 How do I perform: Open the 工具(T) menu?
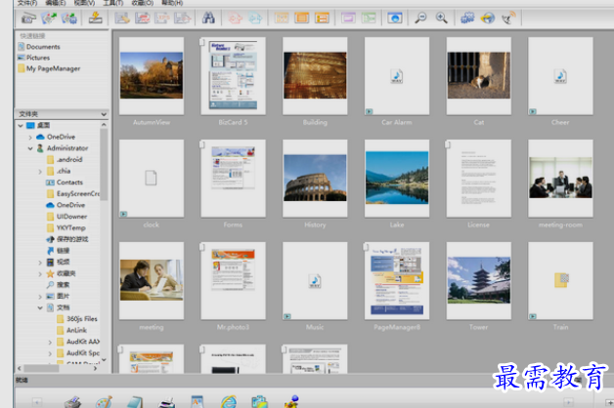[113, 3]
